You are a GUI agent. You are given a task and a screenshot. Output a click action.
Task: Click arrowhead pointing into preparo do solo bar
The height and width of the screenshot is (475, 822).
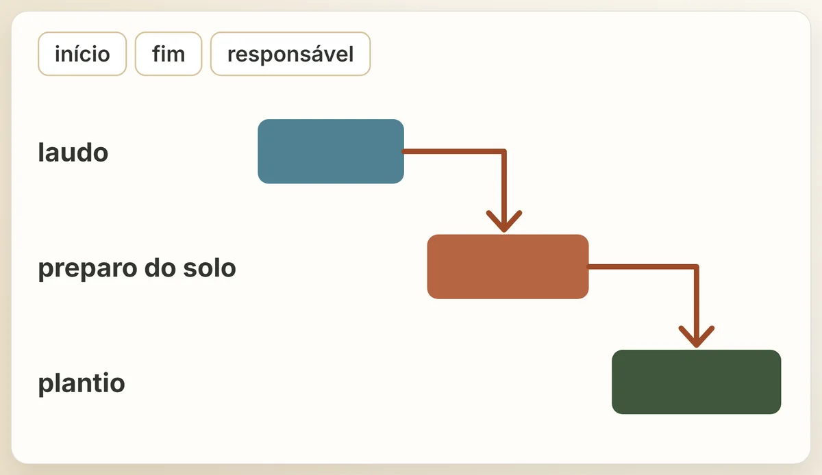pyautogui.click(x=504, y=222)
